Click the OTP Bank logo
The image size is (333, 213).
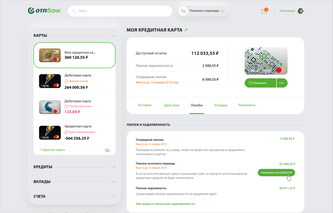point(44,11)
